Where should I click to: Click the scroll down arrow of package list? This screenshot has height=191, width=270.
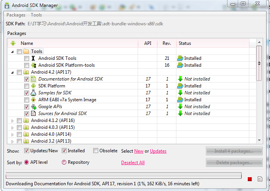click(x=259, y=140)
